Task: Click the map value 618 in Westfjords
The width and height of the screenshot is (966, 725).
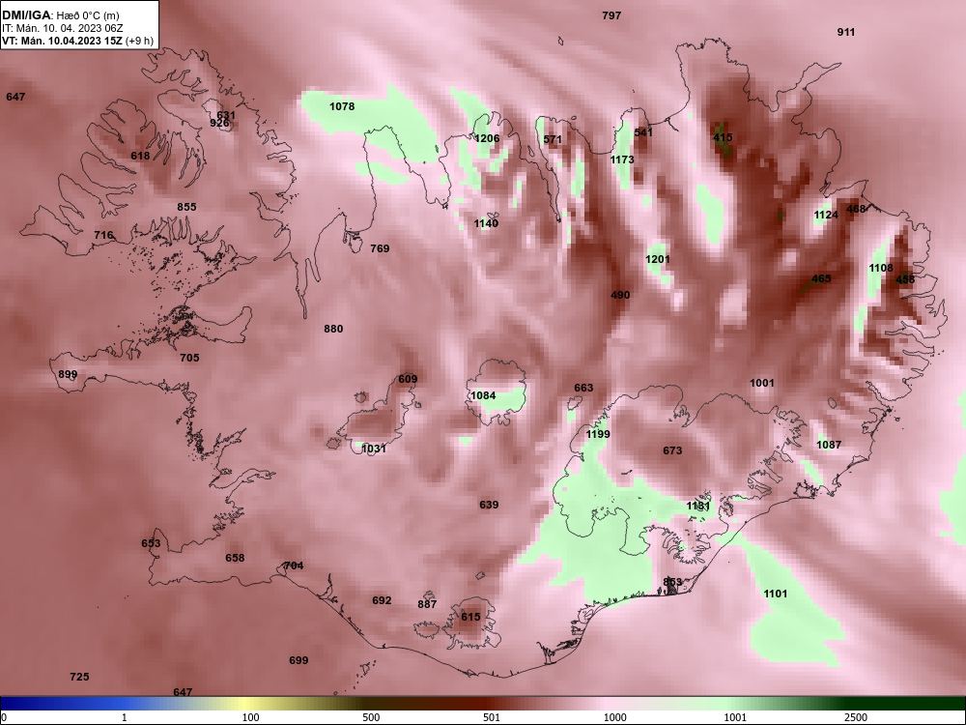Action: click(x=140, y=156)
